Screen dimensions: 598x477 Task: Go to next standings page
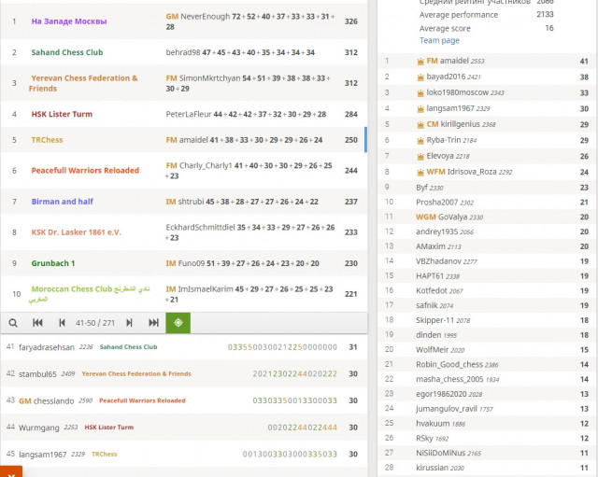129,323
